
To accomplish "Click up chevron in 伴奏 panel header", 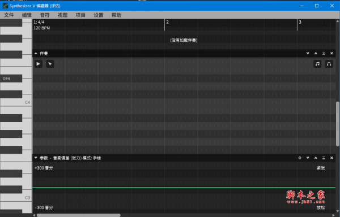I will click(316, 53).
